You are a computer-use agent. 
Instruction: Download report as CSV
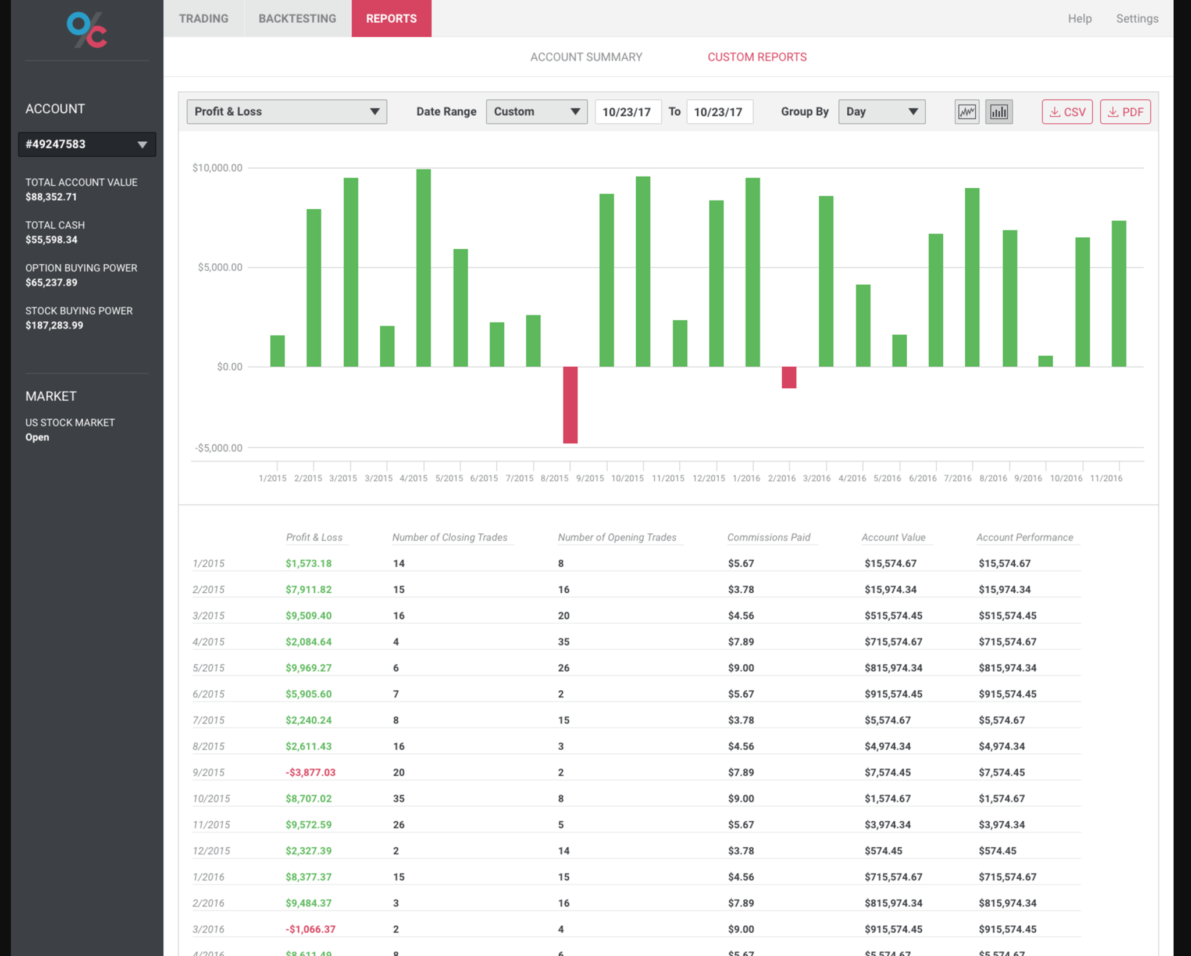click(1067, 112)
